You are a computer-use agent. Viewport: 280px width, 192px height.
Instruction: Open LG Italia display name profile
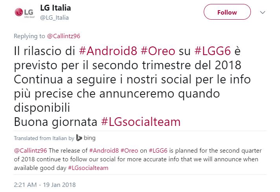point(55,8)
